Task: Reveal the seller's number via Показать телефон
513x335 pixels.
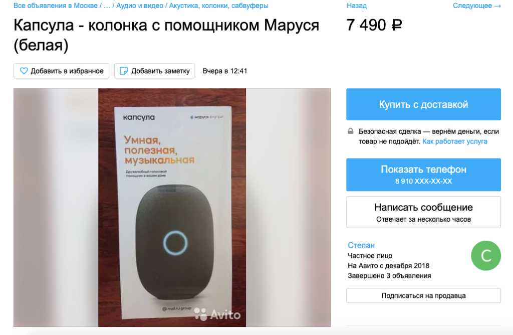Action: [423, 175]
